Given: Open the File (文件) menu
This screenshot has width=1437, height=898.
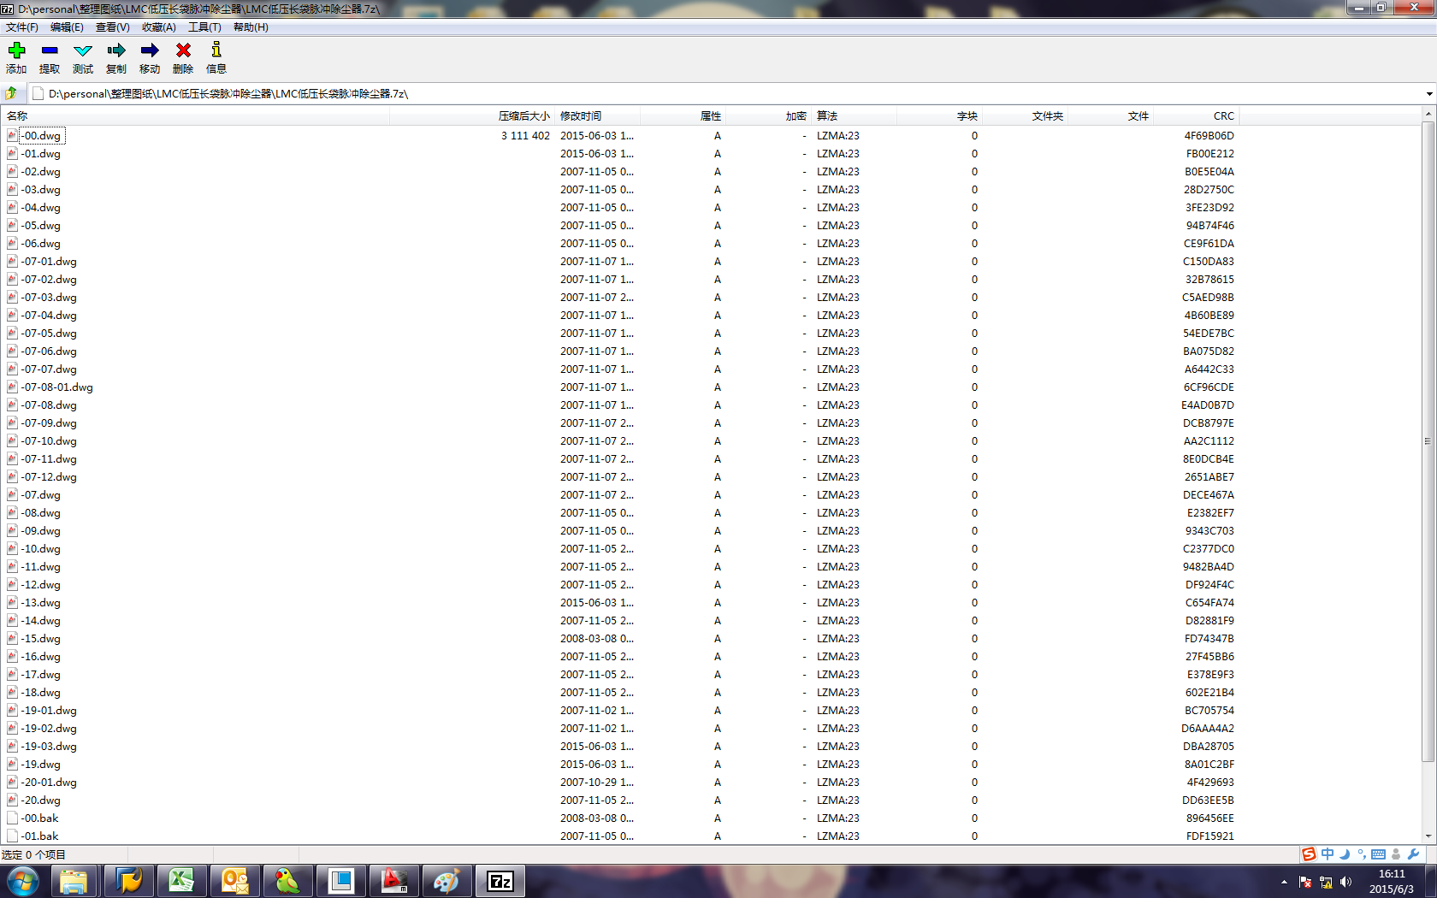Looking at the screenshot, I should click(x=22, y=27).
